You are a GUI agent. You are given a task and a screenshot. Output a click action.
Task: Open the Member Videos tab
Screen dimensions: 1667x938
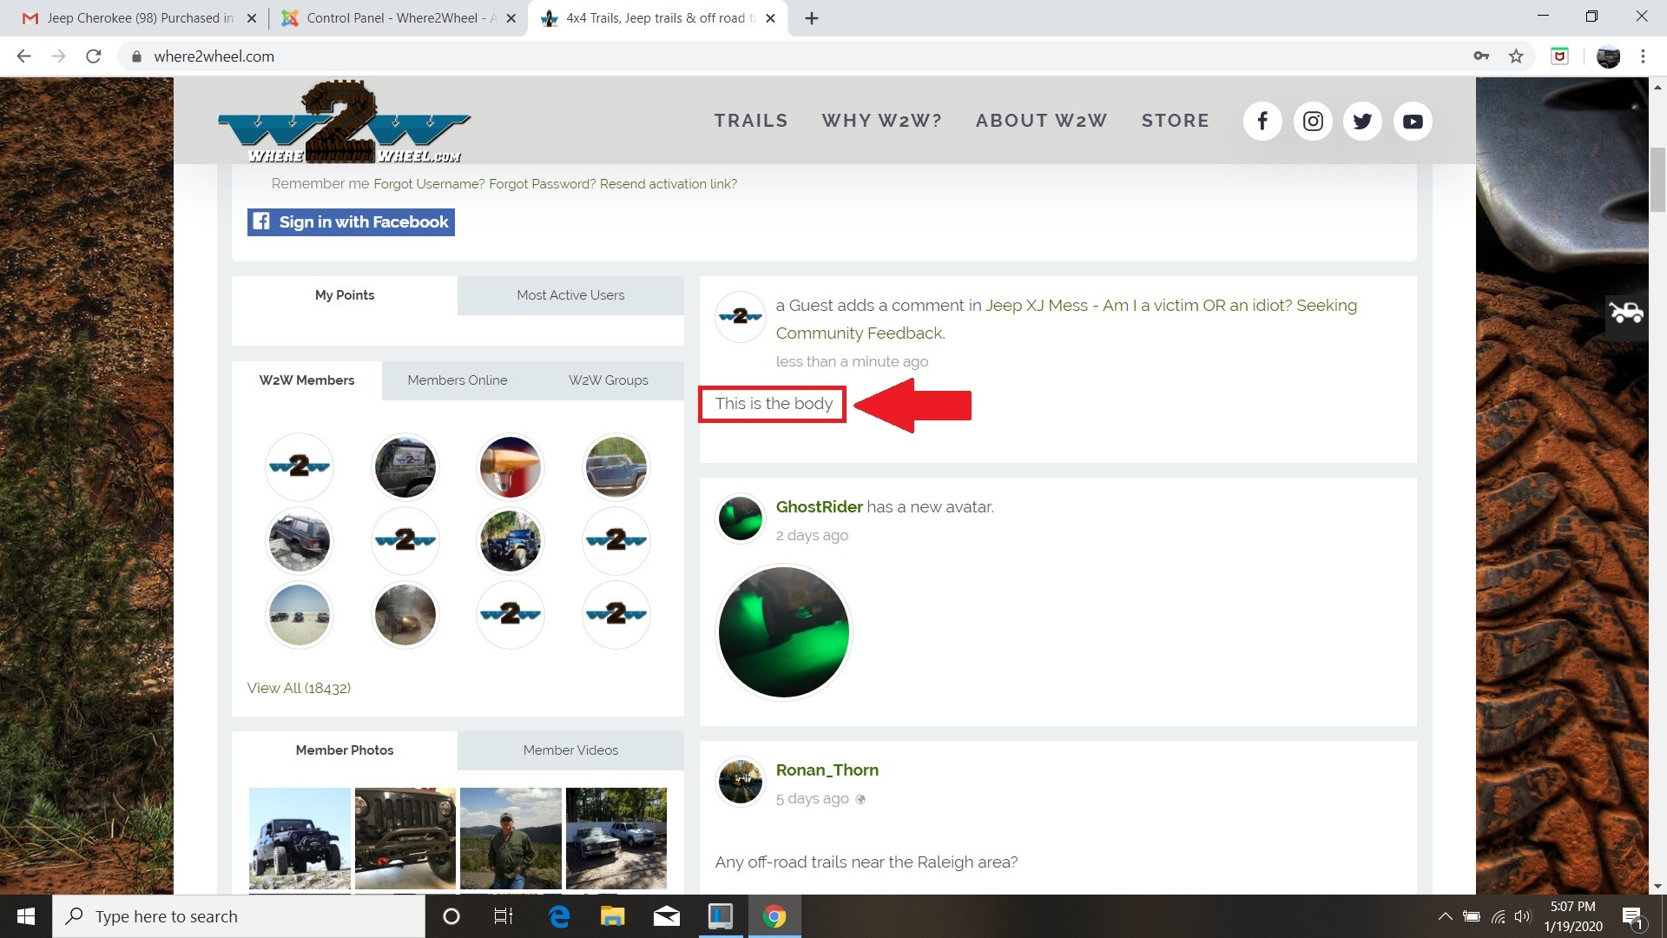(x=570, y=750)
